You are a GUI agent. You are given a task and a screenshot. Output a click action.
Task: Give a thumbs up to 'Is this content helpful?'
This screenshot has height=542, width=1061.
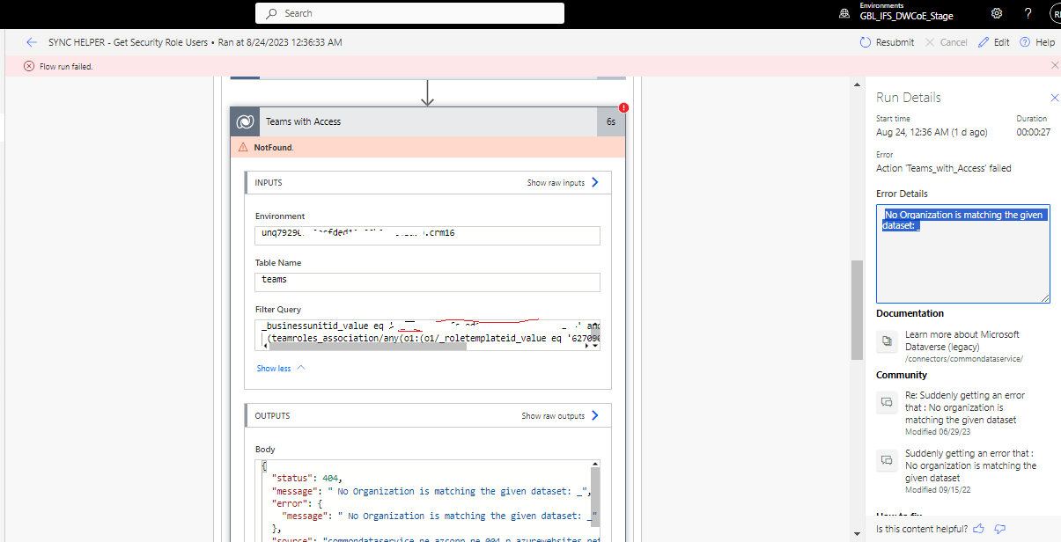click(x=978, y=527)
